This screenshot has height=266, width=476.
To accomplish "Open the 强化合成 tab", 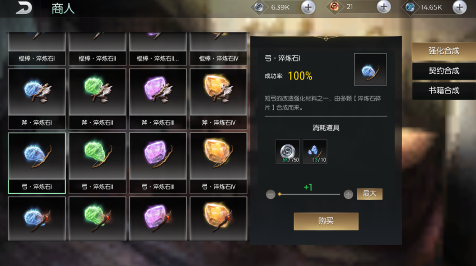I will (x=444, y=51).
